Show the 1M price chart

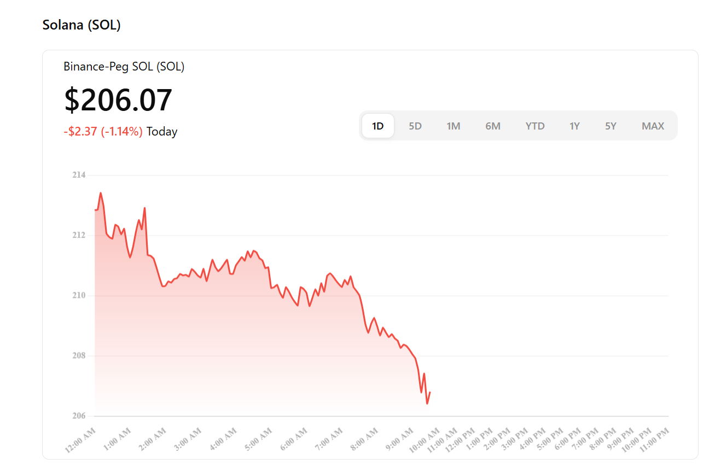coord(453,126)
